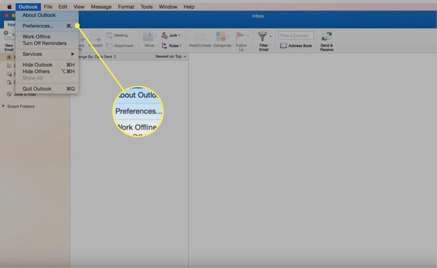The height and width of the screenshot is (268, 437).
Task: Expand the Smart Folders group
Action: coord(3,106)
